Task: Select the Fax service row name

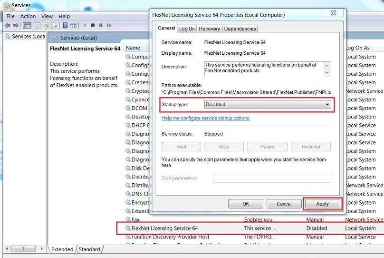Action: coord(135,219)
